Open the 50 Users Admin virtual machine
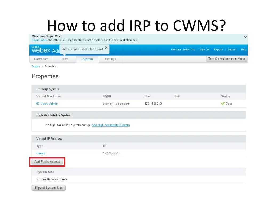Screen dimensions: 273x205 pos(47,104)
